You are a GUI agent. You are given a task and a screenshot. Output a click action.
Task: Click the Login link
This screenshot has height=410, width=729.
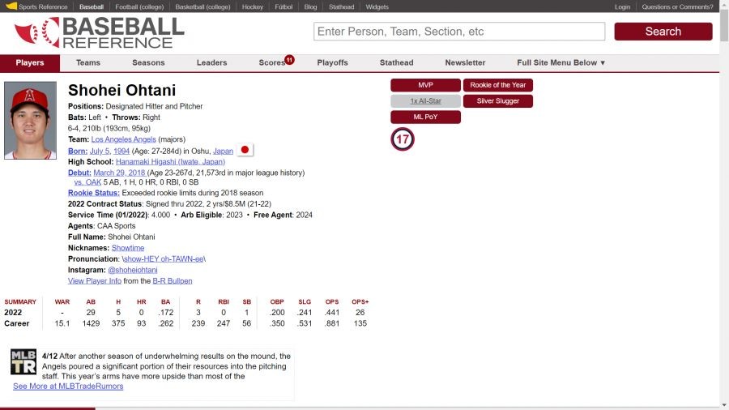click(x=622, y=6)
